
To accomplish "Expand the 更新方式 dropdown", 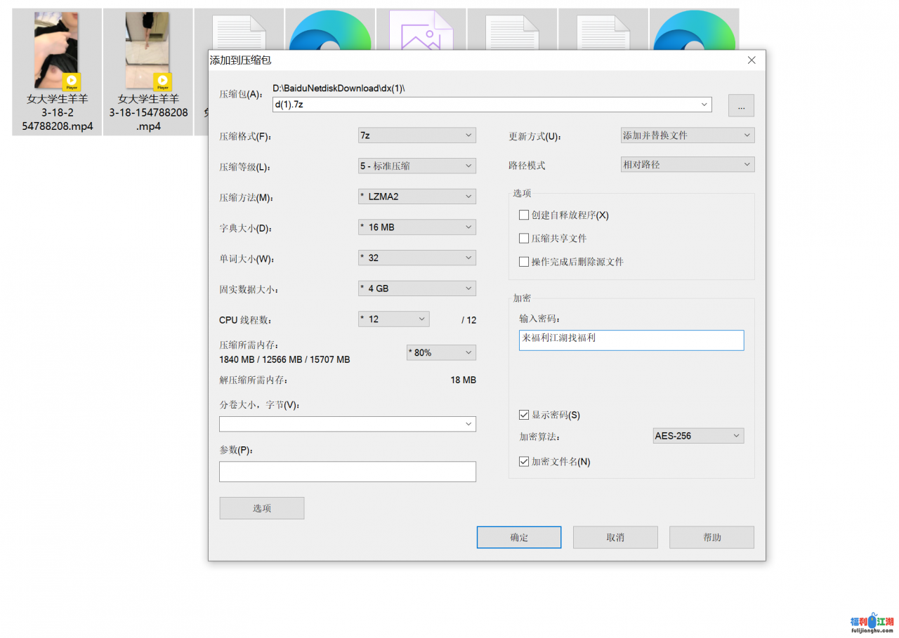I will tap(688, 135).
